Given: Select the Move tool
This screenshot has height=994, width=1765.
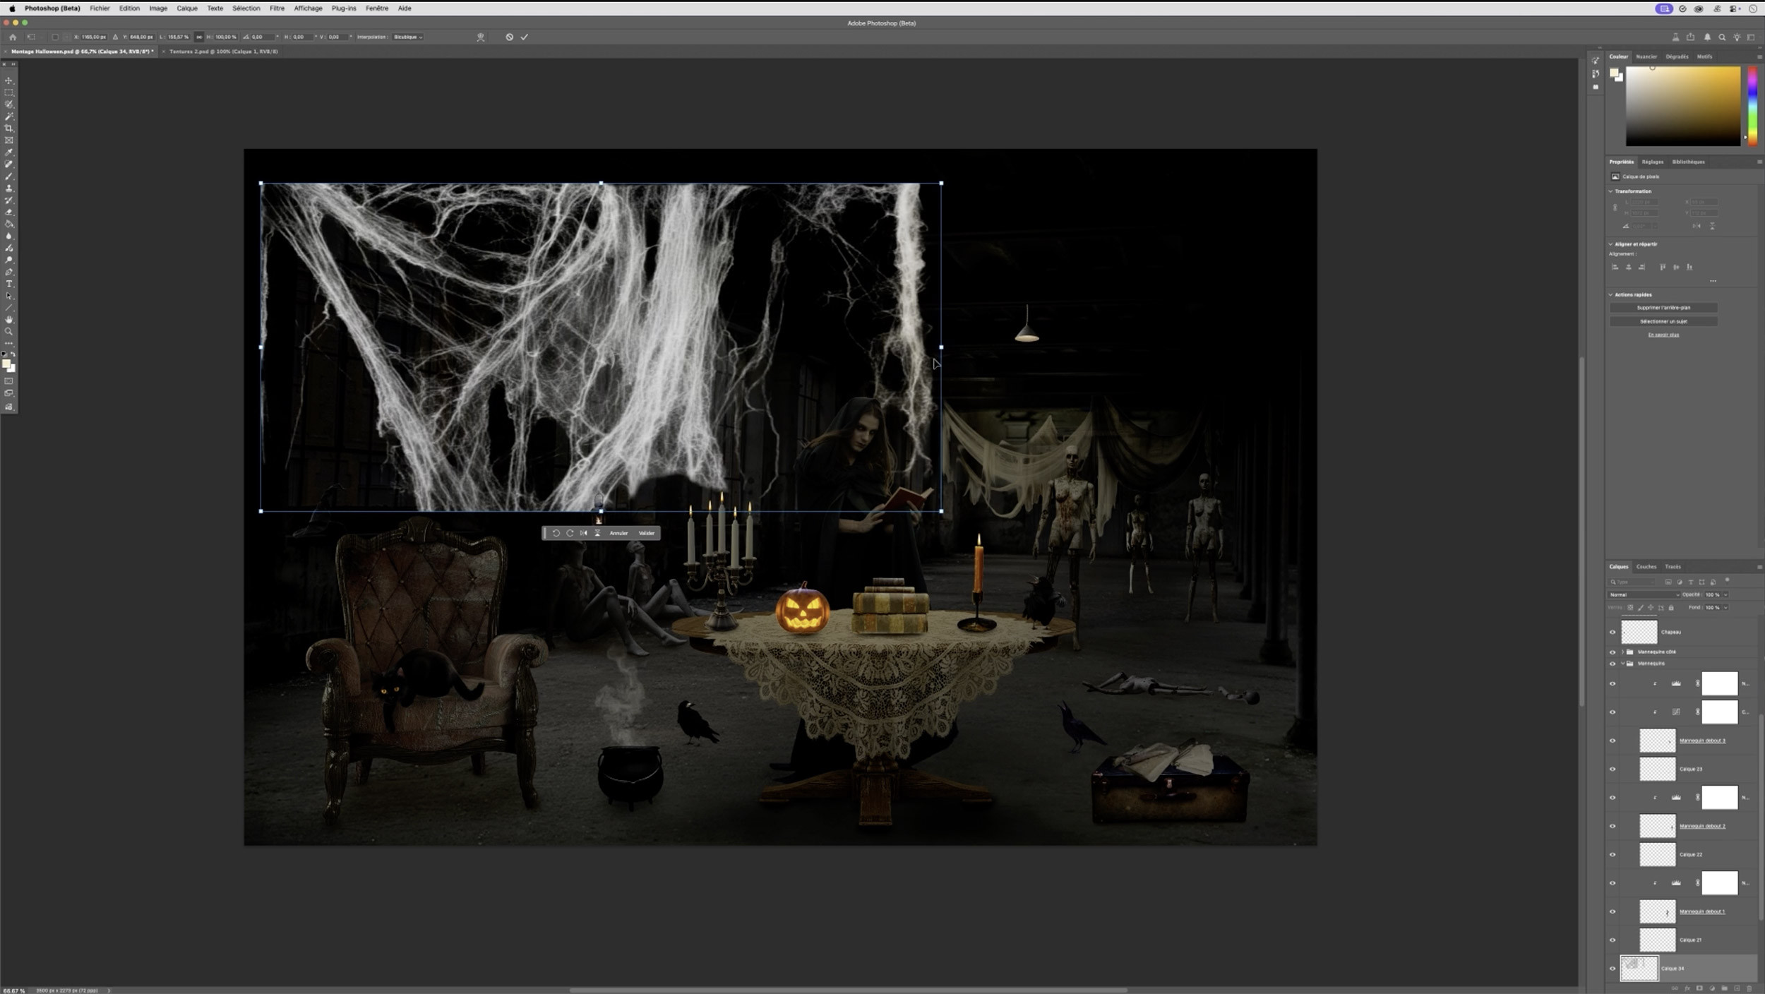Looking at the screenshot, I should click(9, 80).
